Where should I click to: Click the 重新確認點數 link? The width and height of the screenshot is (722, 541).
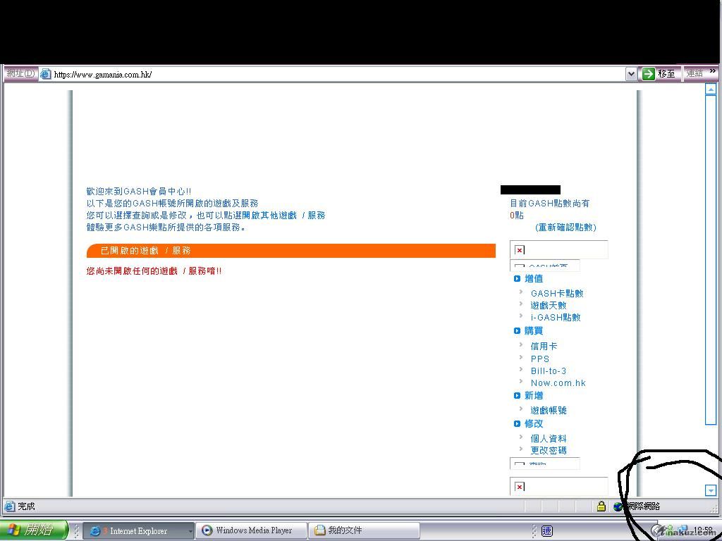566,228
